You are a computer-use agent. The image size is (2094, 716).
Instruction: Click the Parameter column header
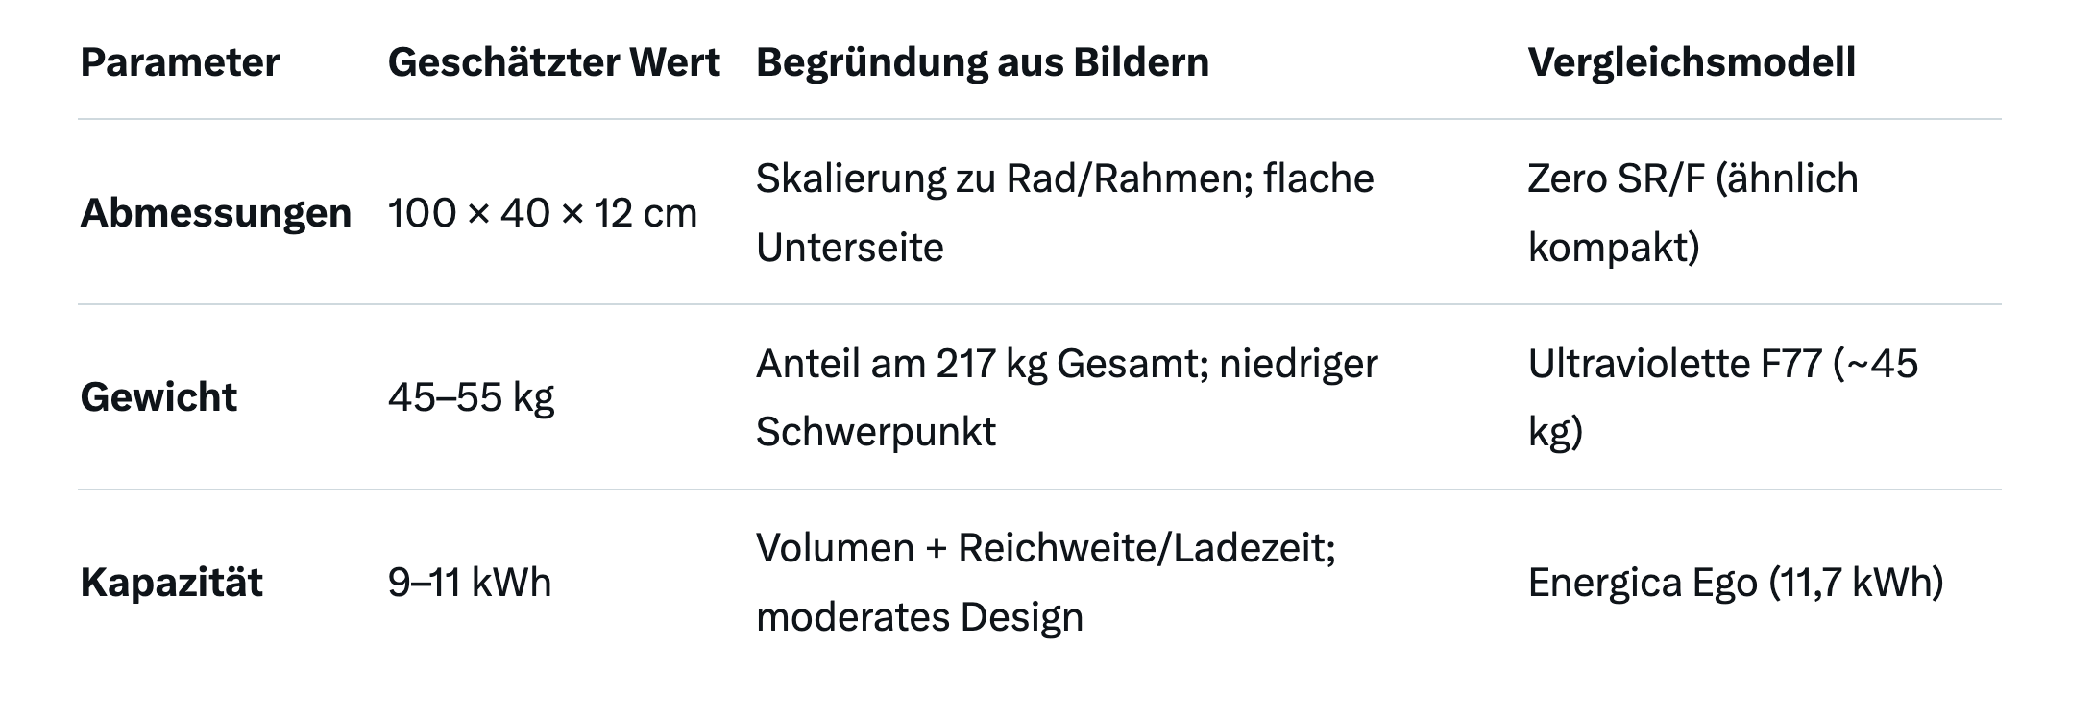point(180,63)
